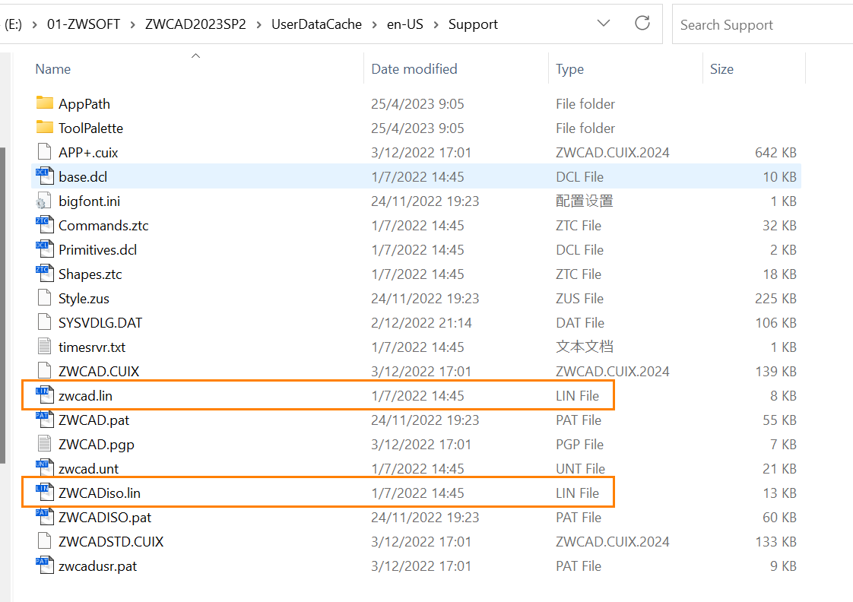This screenshot has width=853, height=602.
Task: Navigate to ZWCAD2023SP2 in the breadcrumb
Action: [x=195, y=24]
